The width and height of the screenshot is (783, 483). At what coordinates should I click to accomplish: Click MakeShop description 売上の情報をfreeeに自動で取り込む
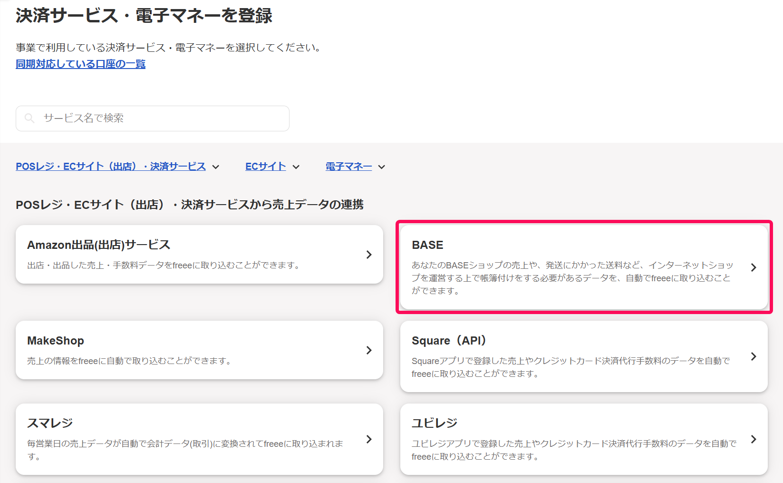[x=130, y=361]
